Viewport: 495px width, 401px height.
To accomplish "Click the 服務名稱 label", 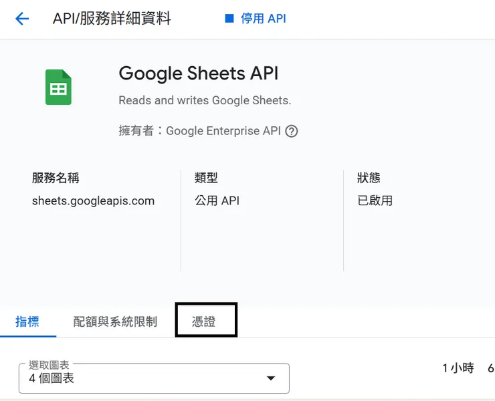I will pos(56,178).
